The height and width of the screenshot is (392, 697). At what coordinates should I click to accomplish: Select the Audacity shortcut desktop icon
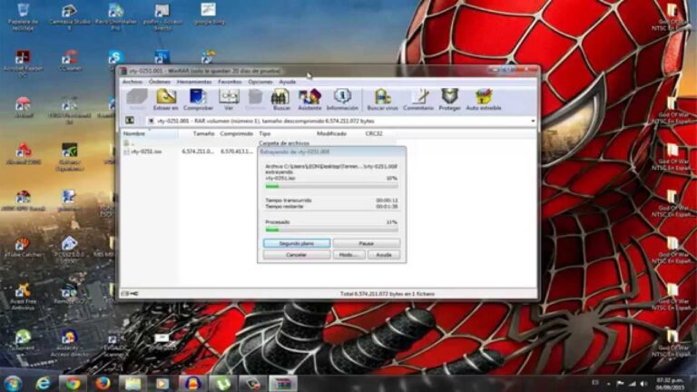click(68, 343)
